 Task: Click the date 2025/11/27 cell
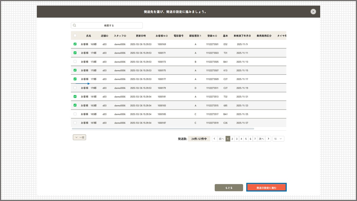[242, 123]
